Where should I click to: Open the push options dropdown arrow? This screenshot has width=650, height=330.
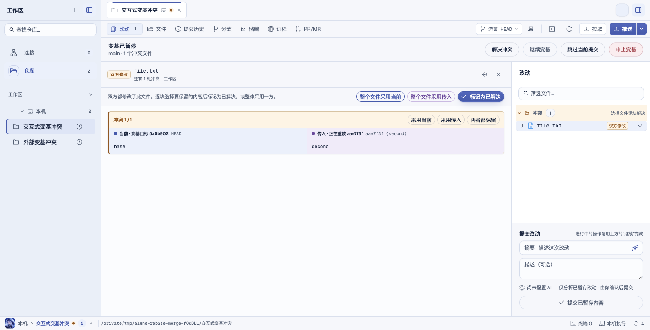click(x=641, y=29)
